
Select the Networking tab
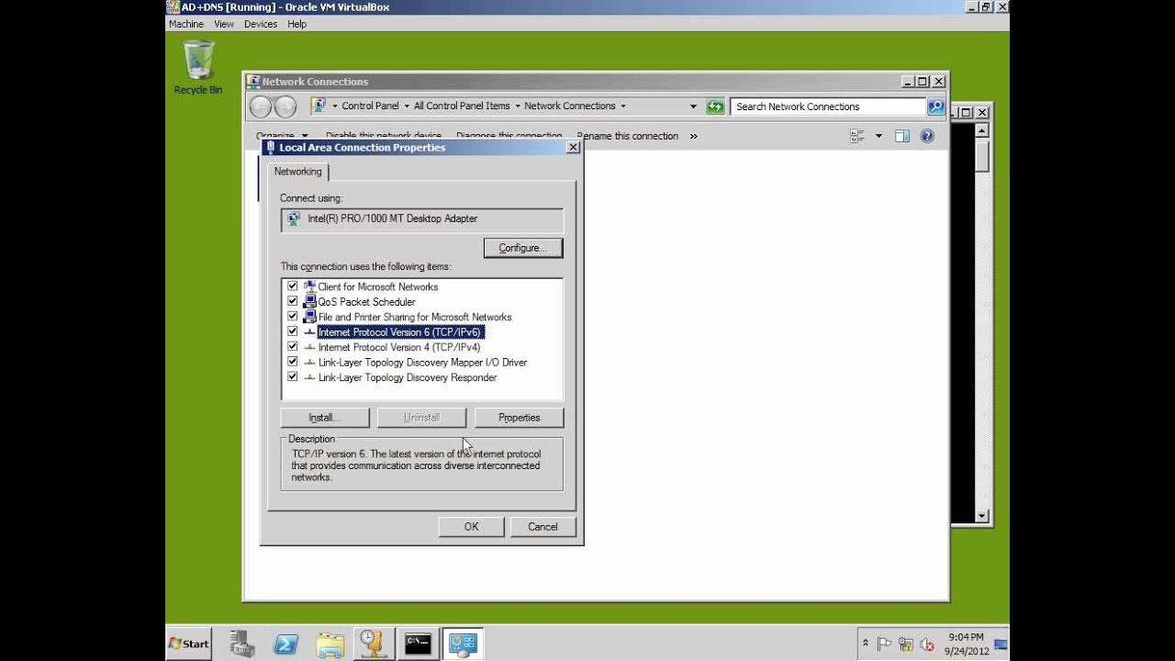coord(297,172)
